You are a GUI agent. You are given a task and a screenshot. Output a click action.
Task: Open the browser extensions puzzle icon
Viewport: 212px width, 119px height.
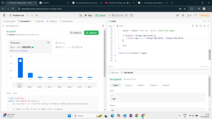192,9
